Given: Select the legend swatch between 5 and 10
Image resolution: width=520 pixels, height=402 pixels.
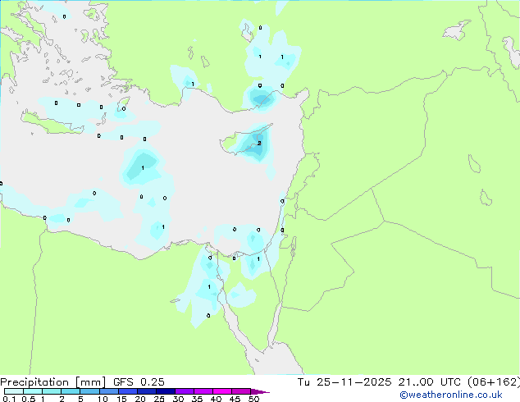Looking at the screenshot, I should 89,391.
